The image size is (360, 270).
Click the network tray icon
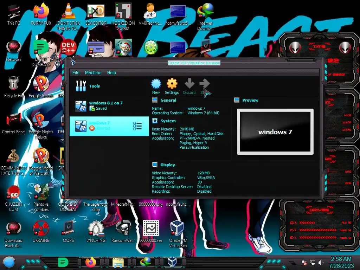point(313,262)
